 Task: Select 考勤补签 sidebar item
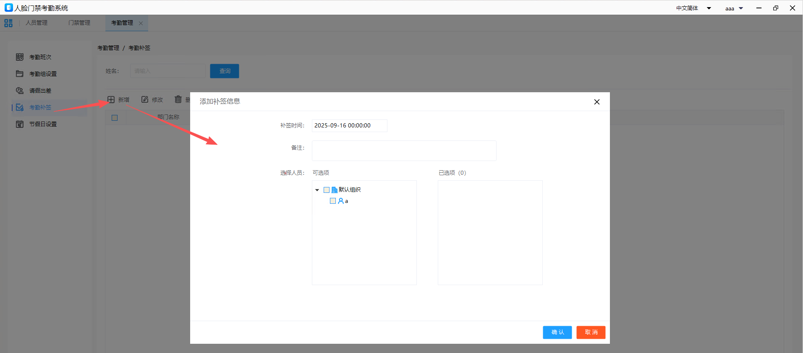tap(40, 107)
